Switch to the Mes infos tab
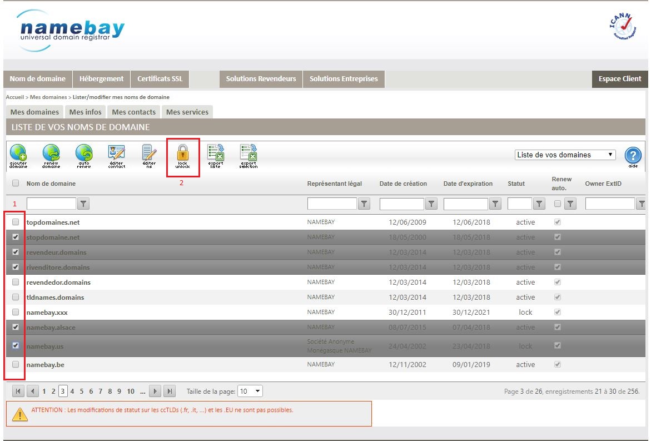This screenshot has width=651, height=441. pos(86,112)
